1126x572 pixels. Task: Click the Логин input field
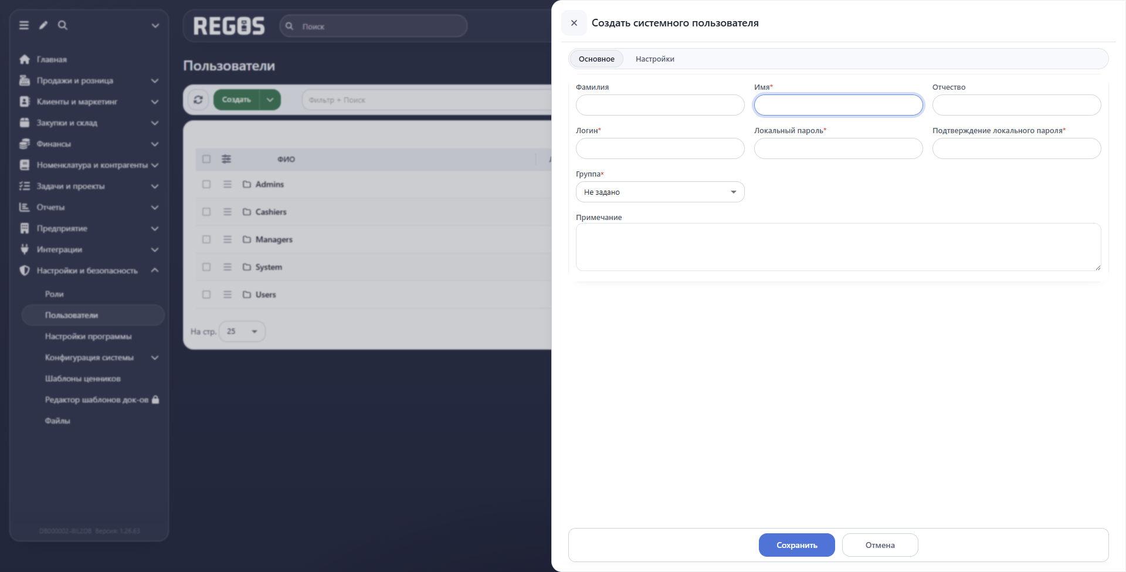click(x=660, y=148)
